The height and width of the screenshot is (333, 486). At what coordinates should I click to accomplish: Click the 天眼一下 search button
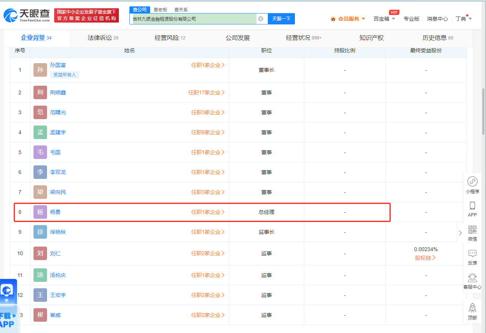pos(281,19)
